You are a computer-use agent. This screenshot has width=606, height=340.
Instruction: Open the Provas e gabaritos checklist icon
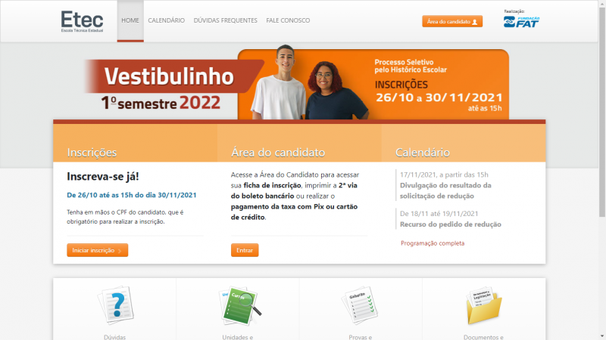pos(360,305)
